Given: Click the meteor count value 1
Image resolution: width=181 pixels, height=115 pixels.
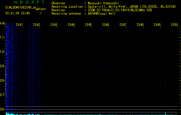Looking at the screenshot, I should pos(41,13).
